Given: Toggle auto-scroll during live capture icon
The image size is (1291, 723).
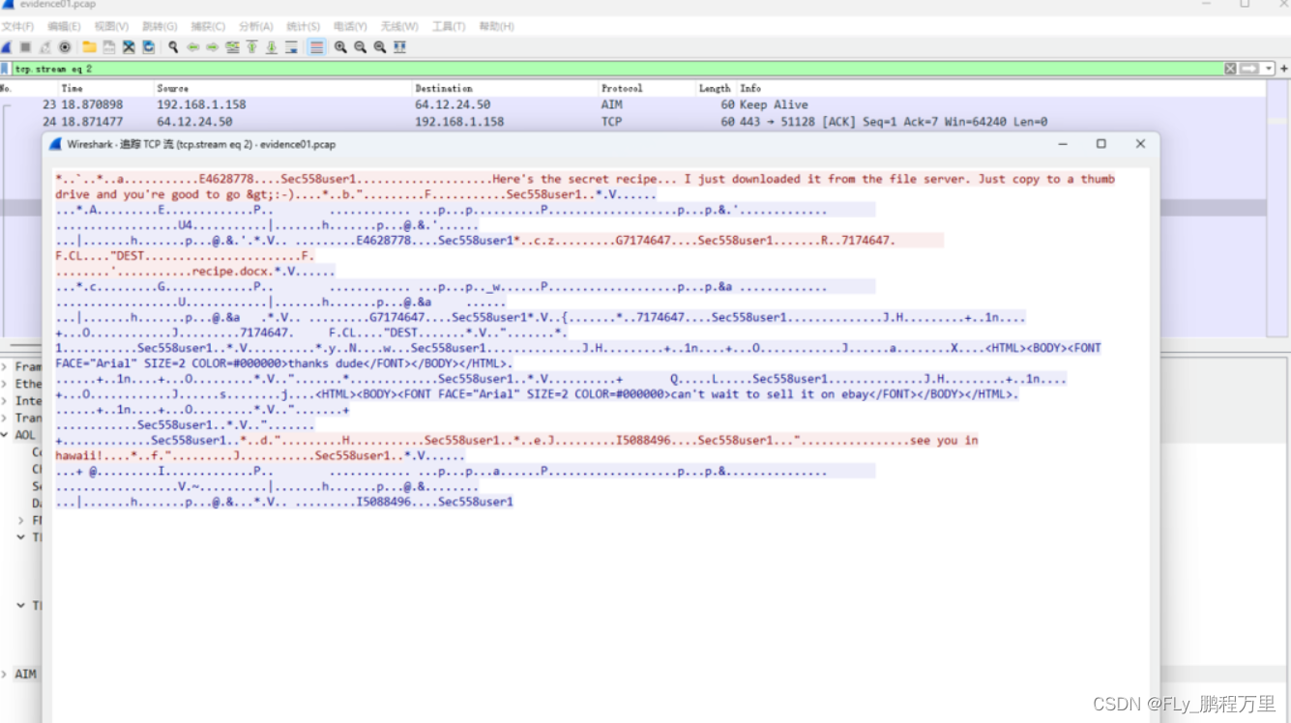Looking at the screenshot, I should [291, 47].
